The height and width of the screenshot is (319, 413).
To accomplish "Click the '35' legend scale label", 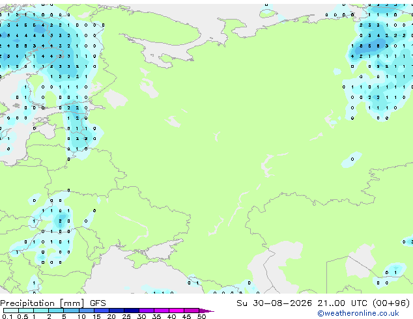I will click(156, 316).
